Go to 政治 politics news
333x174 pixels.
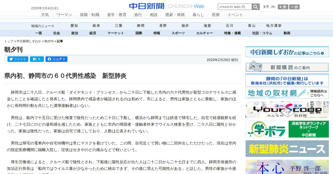click(x=75, y=33)
